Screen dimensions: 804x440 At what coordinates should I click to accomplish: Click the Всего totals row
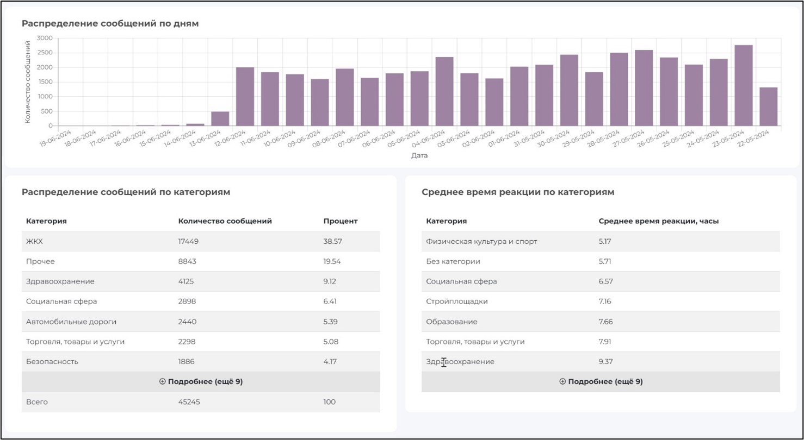click(201, 402)
